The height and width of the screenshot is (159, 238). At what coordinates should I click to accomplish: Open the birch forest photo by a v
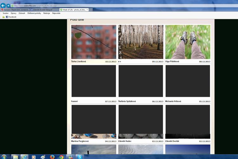141,42
